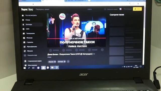Play the Полуночное Такси video

(x=76, y=30)
